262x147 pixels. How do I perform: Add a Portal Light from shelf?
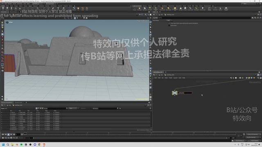tap(196, 9)
